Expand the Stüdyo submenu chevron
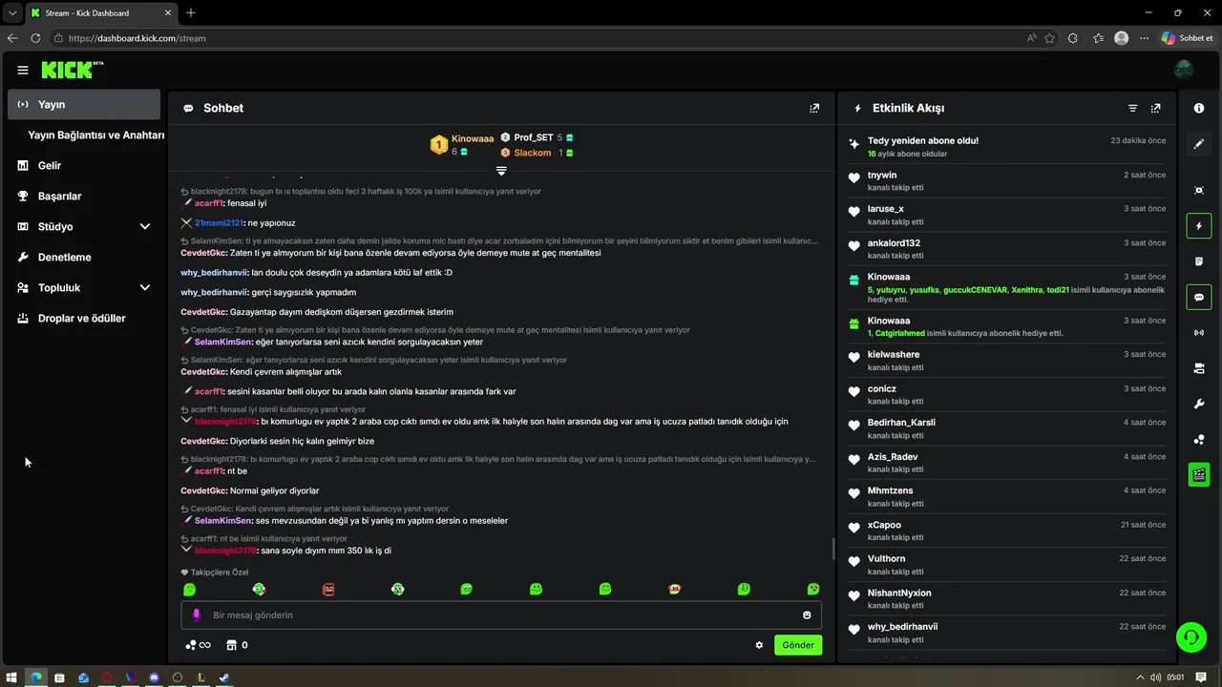This screenshot has width=1222, height=687. (145, 226)
